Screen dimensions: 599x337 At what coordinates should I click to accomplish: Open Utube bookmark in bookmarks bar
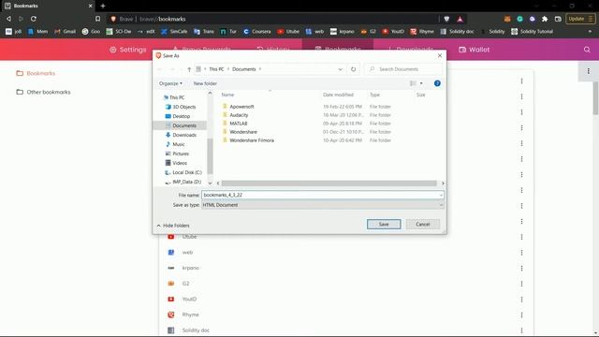[x=288, y=31]
